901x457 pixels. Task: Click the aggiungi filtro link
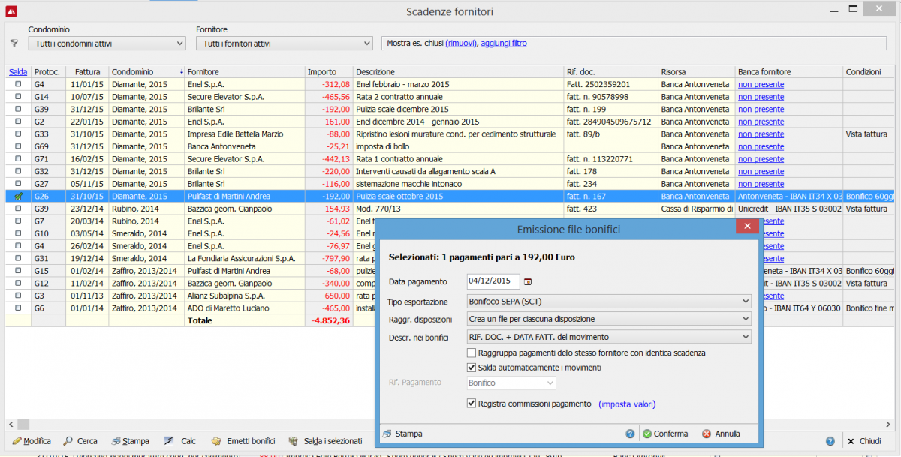[x=504, y=44]
